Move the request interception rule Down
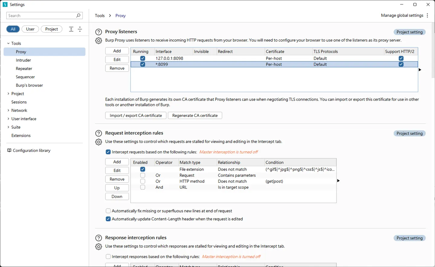 [117, 196]
